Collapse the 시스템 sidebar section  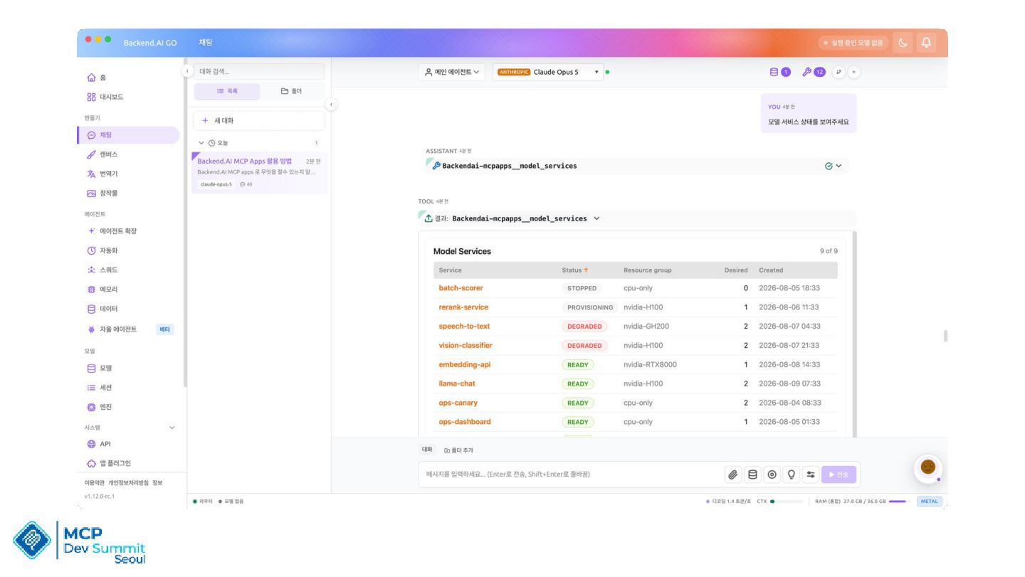[172, 428]
